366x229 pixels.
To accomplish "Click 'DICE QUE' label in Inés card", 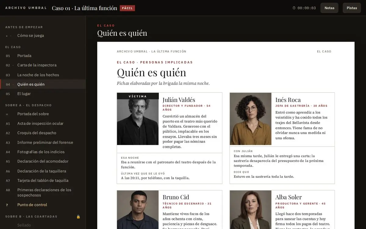I will [241, 172].
